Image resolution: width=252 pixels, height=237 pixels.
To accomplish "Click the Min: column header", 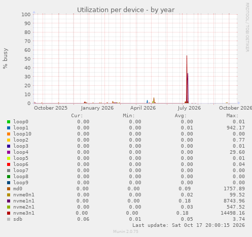I will (x=129, y=116).
